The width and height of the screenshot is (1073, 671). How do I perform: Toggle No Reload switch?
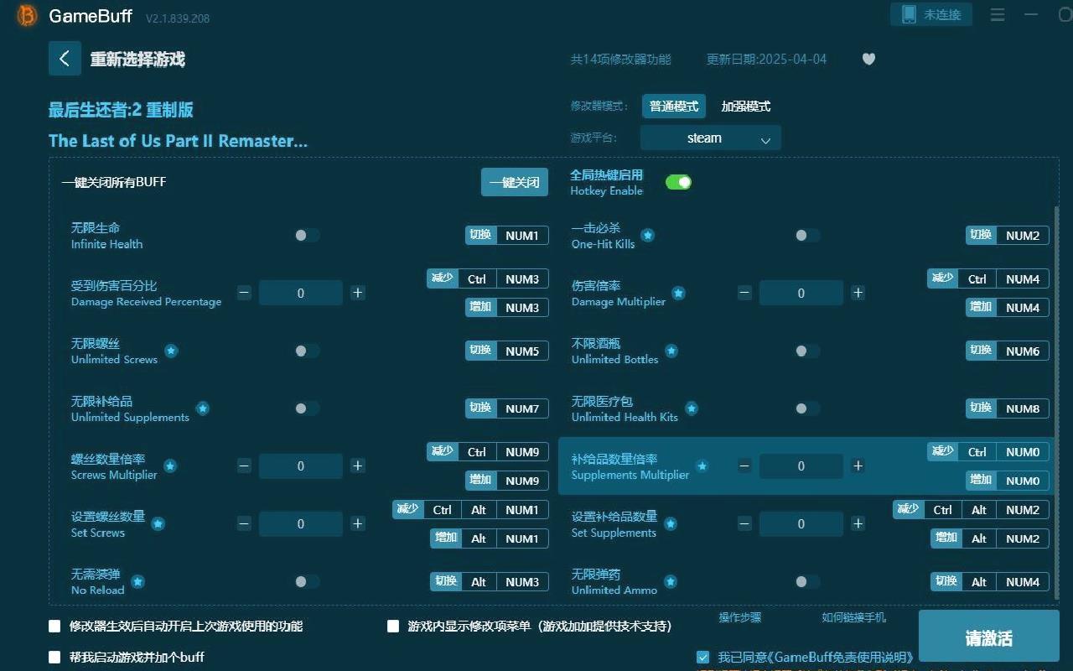click(307, 581)
